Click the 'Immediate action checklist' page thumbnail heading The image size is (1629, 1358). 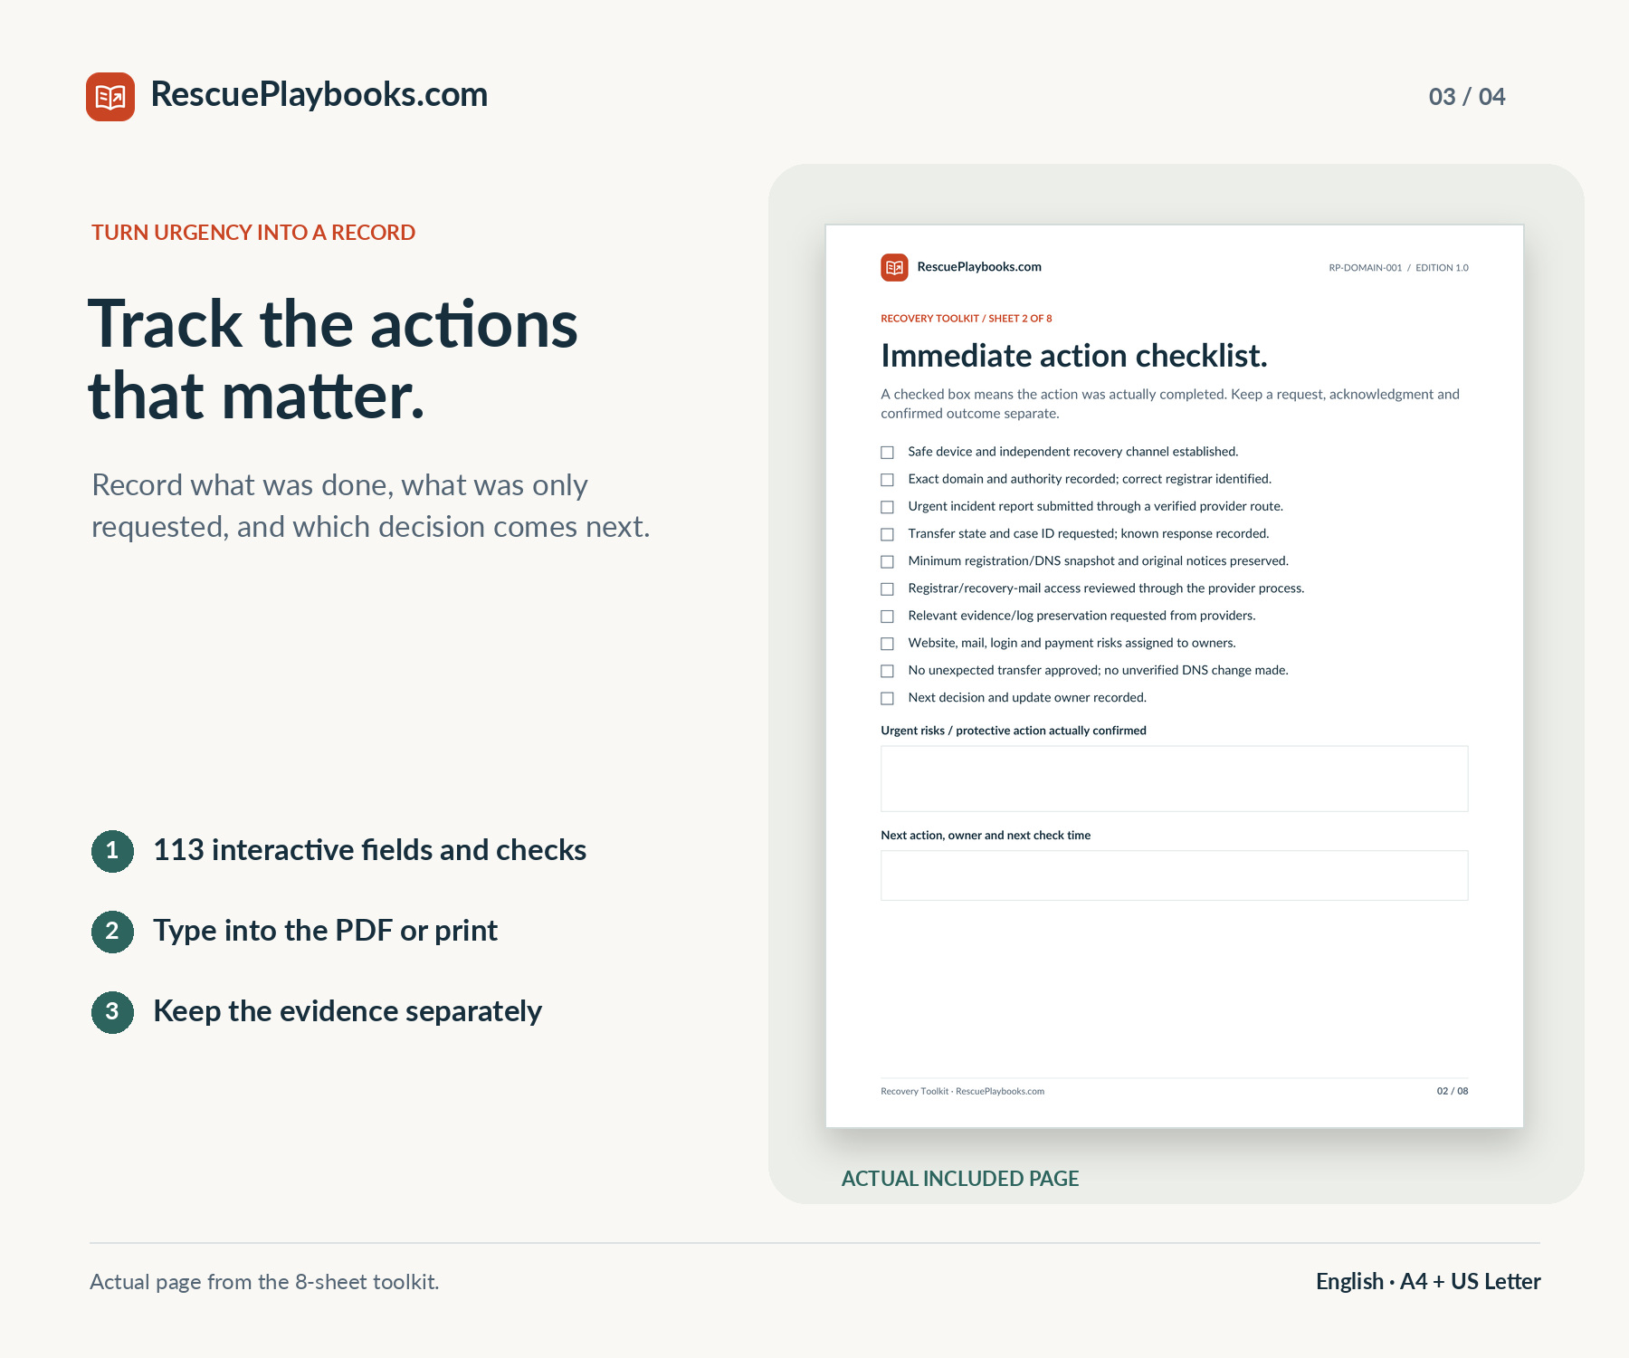click(x=1073, y=356)
